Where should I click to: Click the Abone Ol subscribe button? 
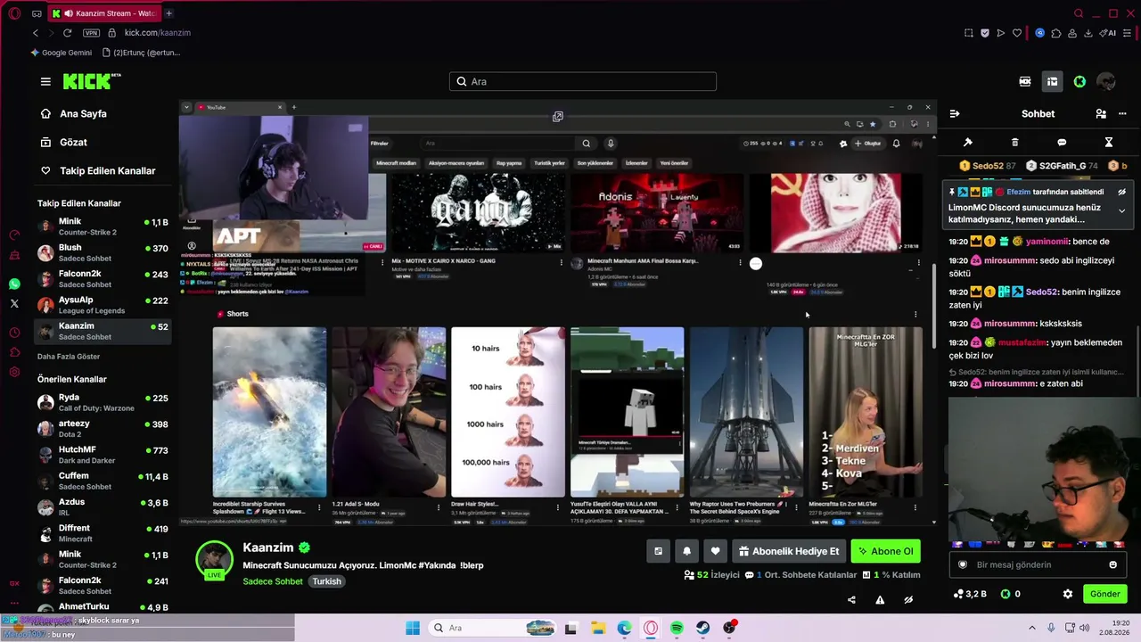pos(885,551)
